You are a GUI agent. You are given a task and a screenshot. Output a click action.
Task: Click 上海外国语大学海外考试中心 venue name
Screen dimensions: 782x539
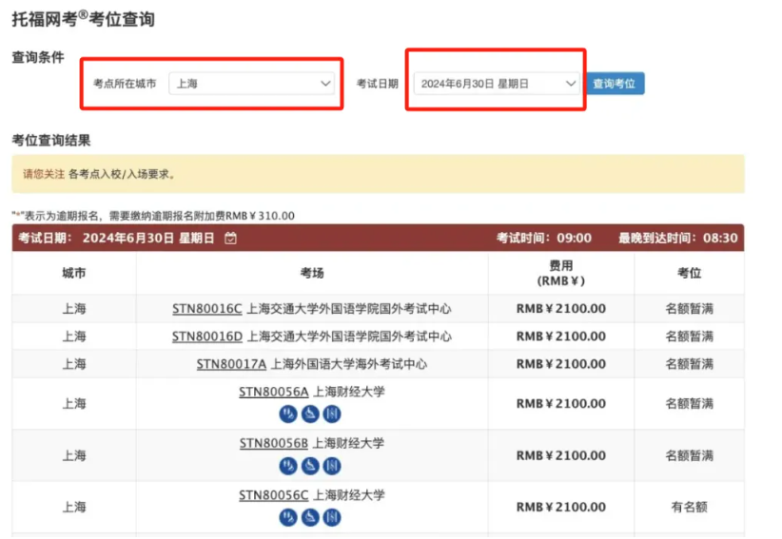(348, 364)
